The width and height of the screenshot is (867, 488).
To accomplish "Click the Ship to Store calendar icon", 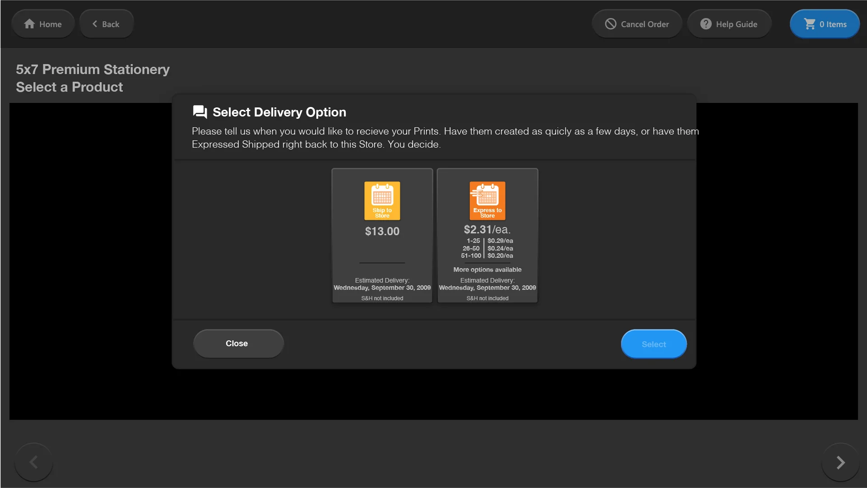I will tap(382, 200).
